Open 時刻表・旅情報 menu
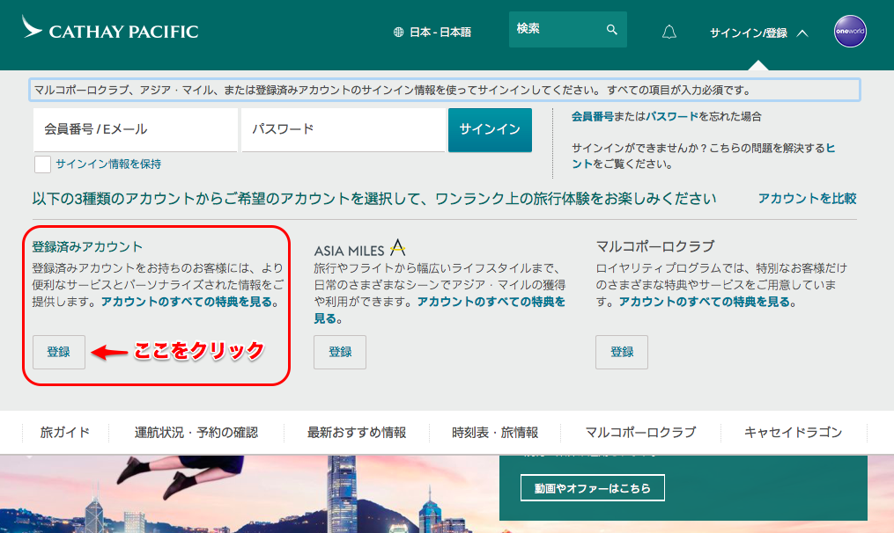Image resolution: width=894 pixels, height=533 pixels. click(x=495, y=433)
